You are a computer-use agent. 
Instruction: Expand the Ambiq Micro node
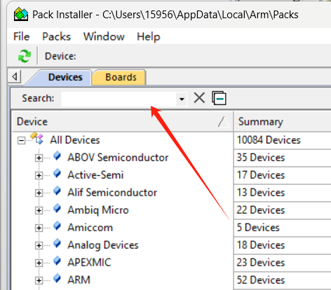click(x=39, y=211)
